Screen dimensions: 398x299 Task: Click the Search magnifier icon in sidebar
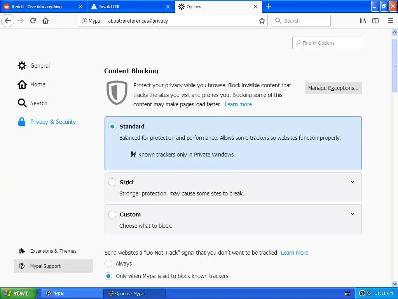click(x=22, y=103)
